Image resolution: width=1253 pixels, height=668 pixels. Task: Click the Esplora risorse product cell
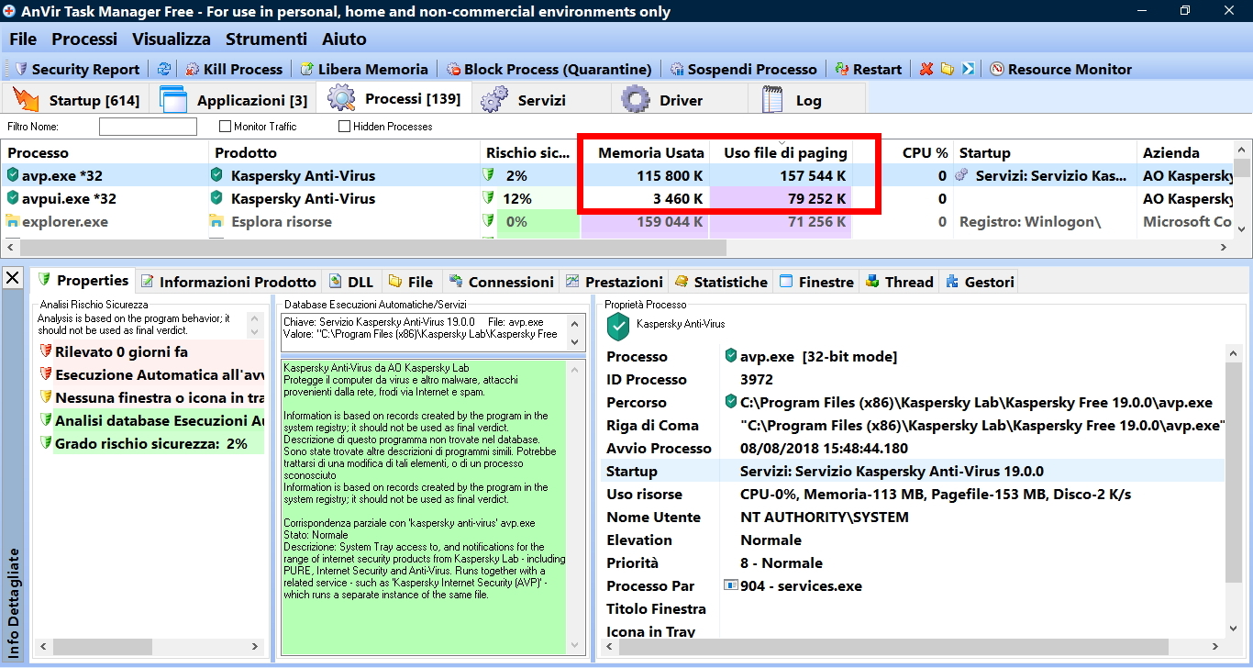pyautogui.click(x=345, y=221)
